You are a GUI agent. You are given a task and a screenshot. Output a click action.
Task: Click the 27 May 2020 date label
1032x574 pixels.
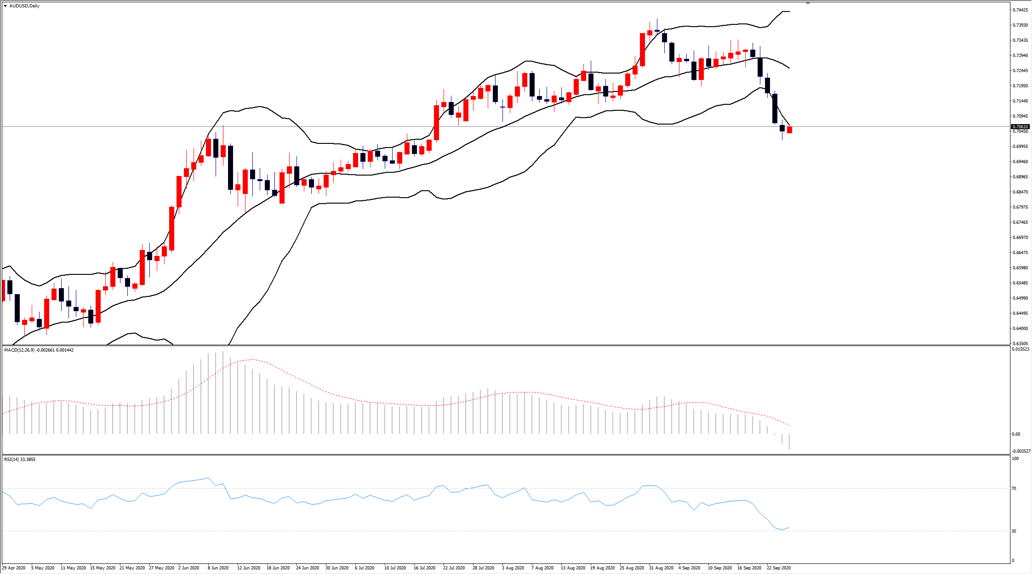tap(162, 568)
